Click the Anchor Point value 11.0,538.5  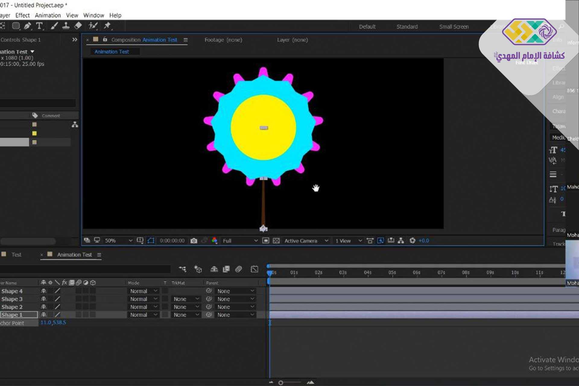(x=53, y=323)
